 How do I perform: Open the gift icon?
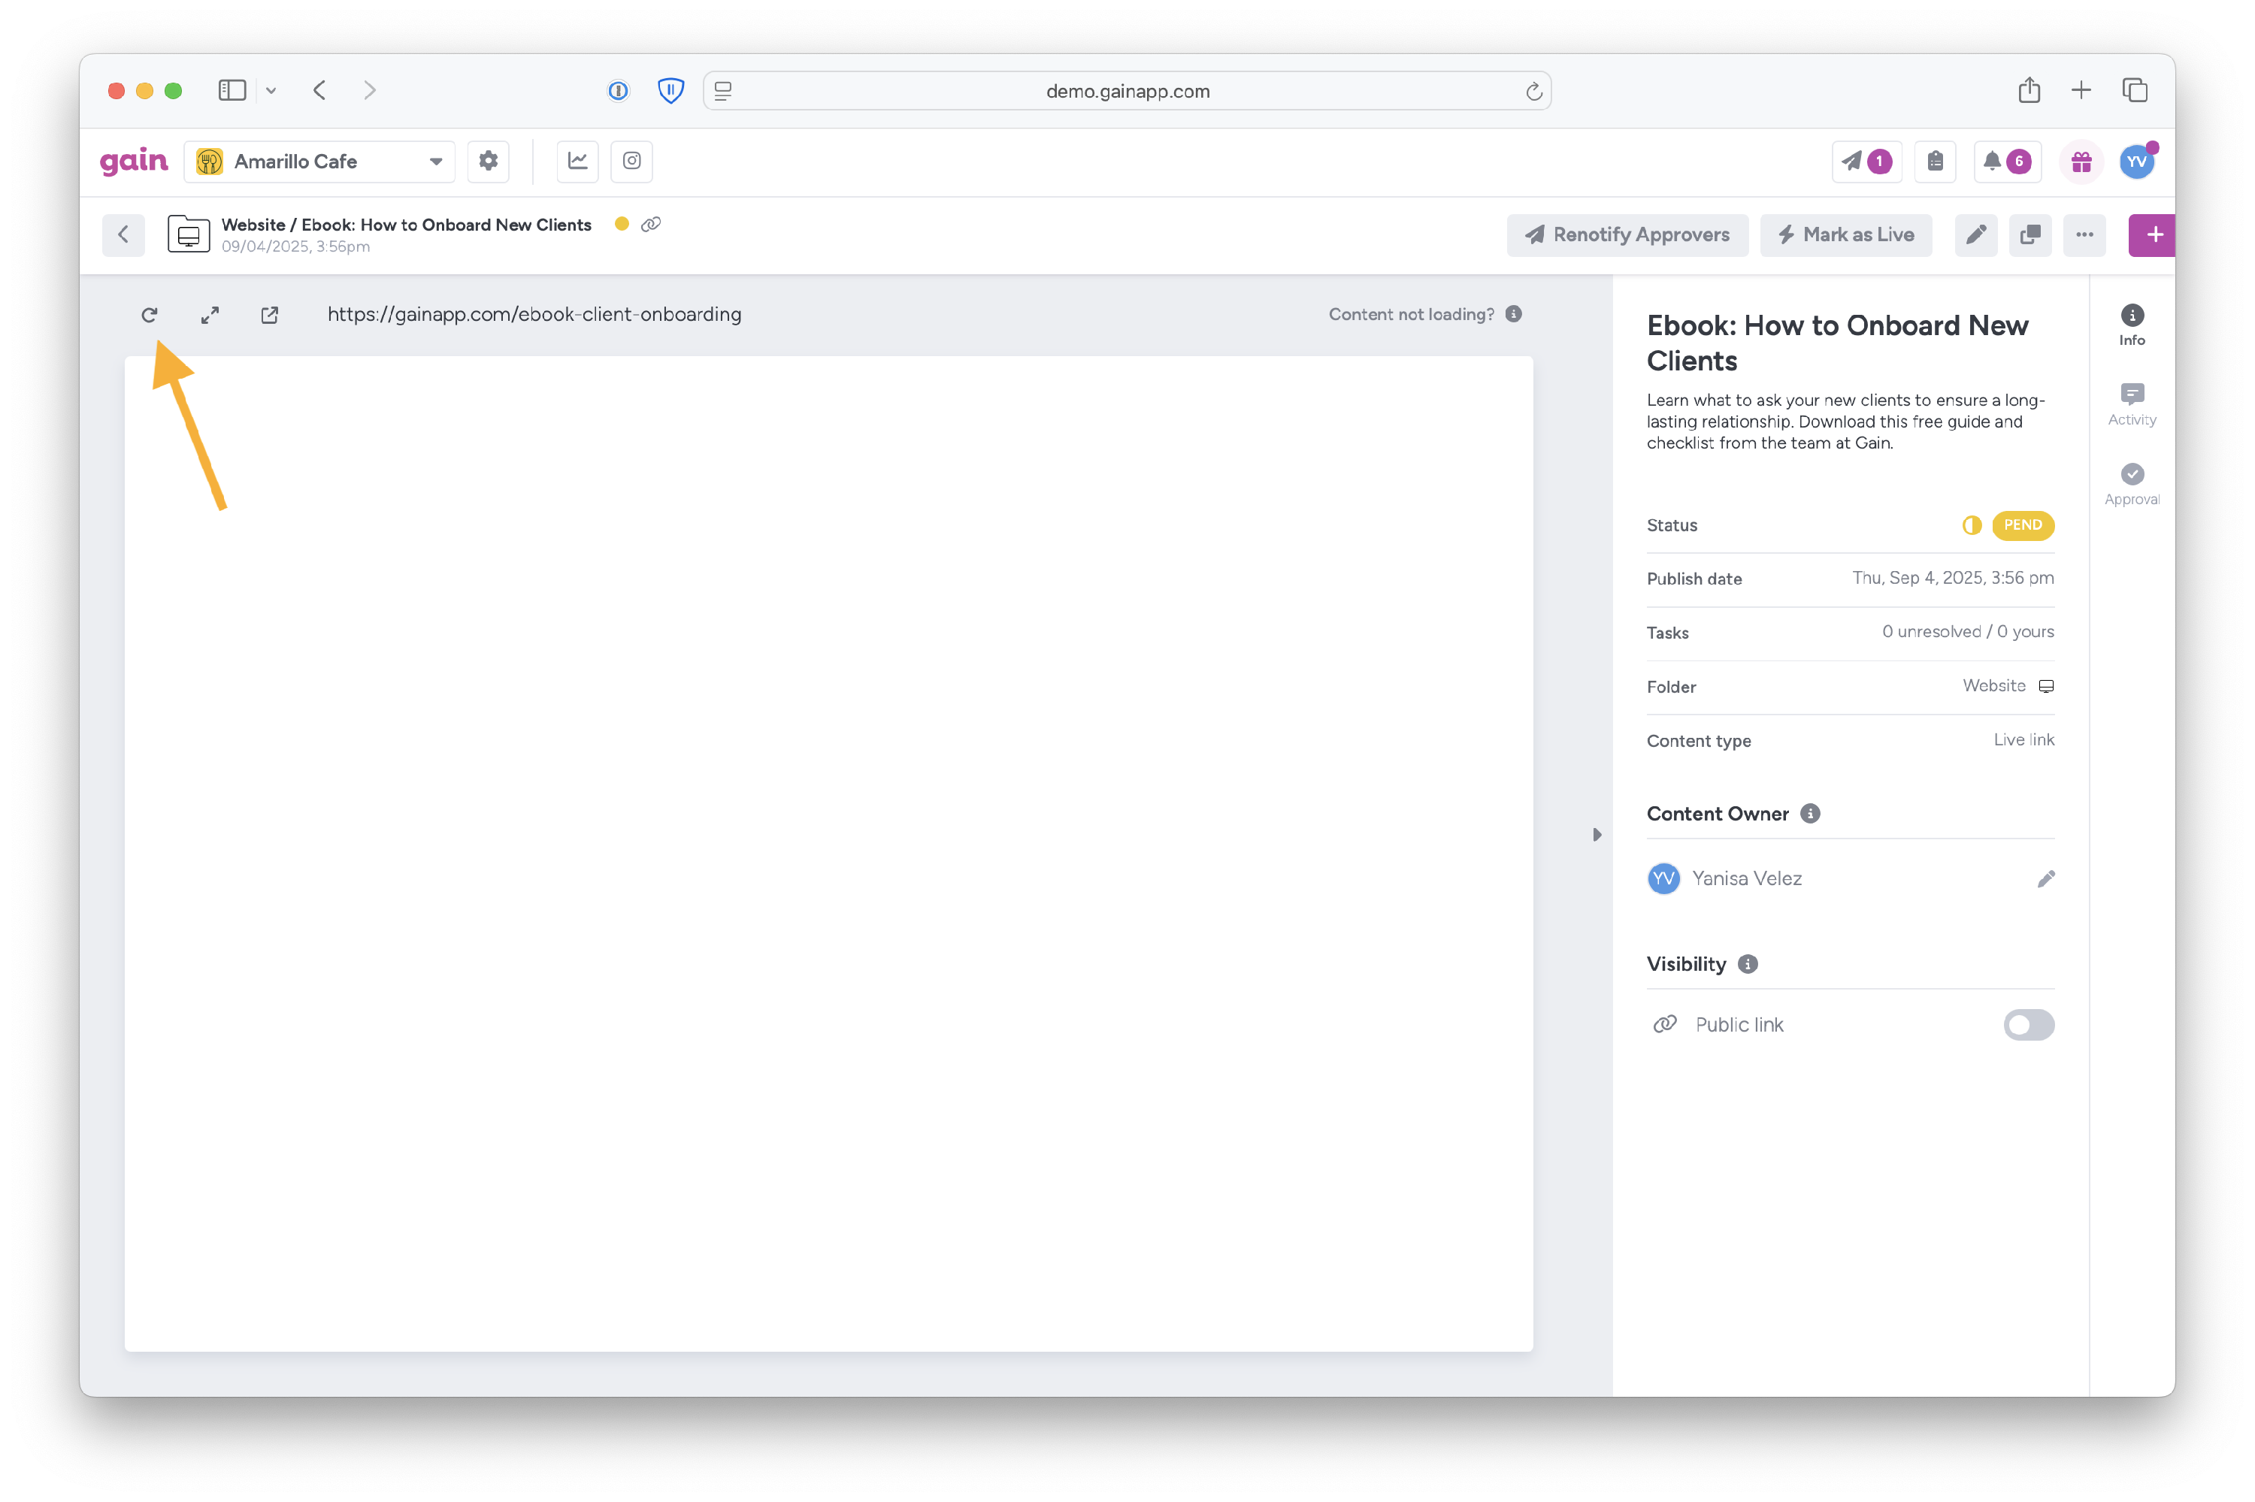pos(2081,161)
